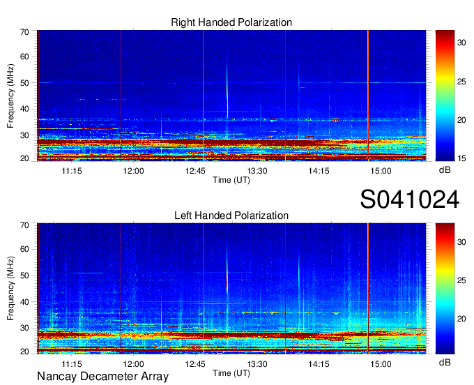
Task: Click the 13:30 tick on Left Handed plot
Action: tap(257, 364)
